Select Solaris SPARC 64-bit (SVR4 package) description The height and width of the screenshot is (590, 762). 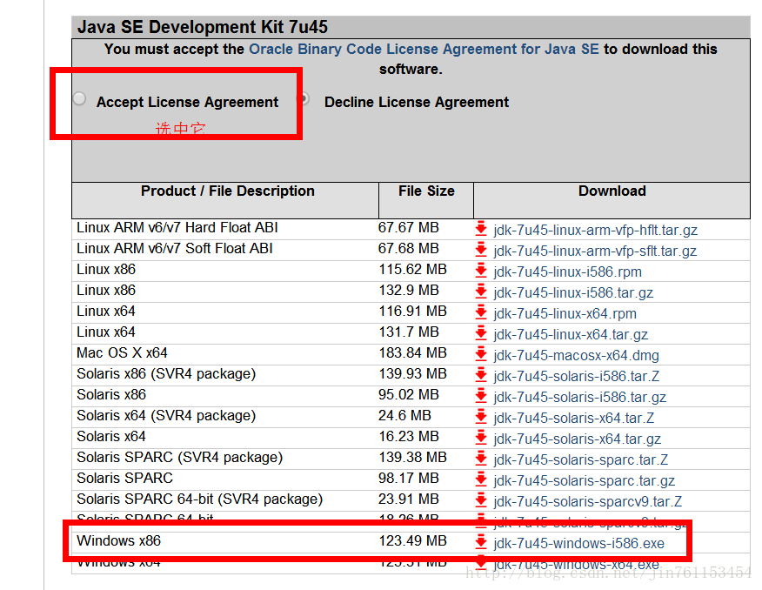[x=199, y=499]
